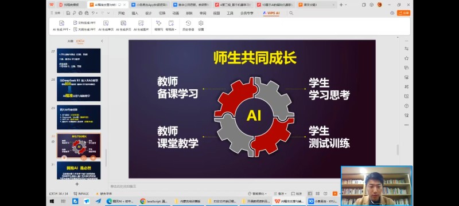
Task: Click 批注 in status bar
Action: click(x=297, y=193)
